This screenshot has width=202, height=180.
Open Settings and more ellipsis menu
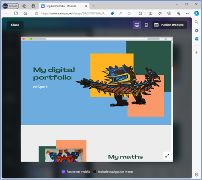[188, 13]
